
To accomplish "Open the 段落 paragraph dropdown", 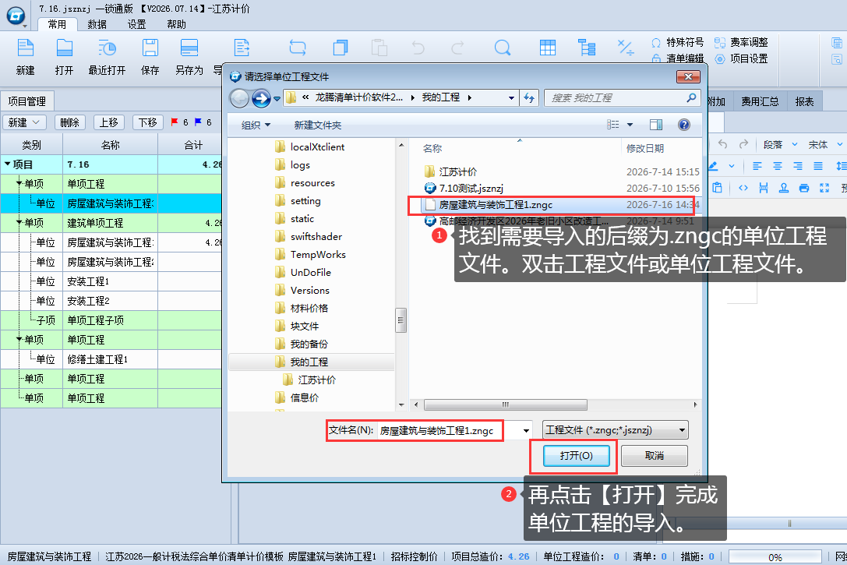I will click(780, 145).
